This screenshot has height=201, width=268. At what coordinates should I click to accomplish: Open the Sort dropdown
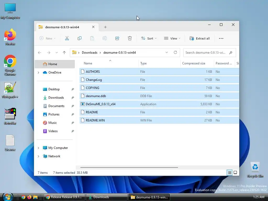coord(149,38)
